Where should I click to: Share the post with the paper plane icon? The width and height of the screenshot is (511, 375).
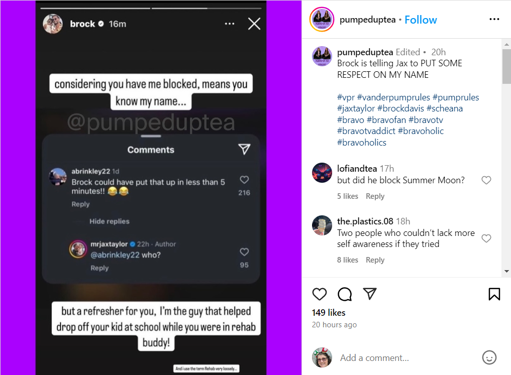pyautogui.click(x=370, y=294)
